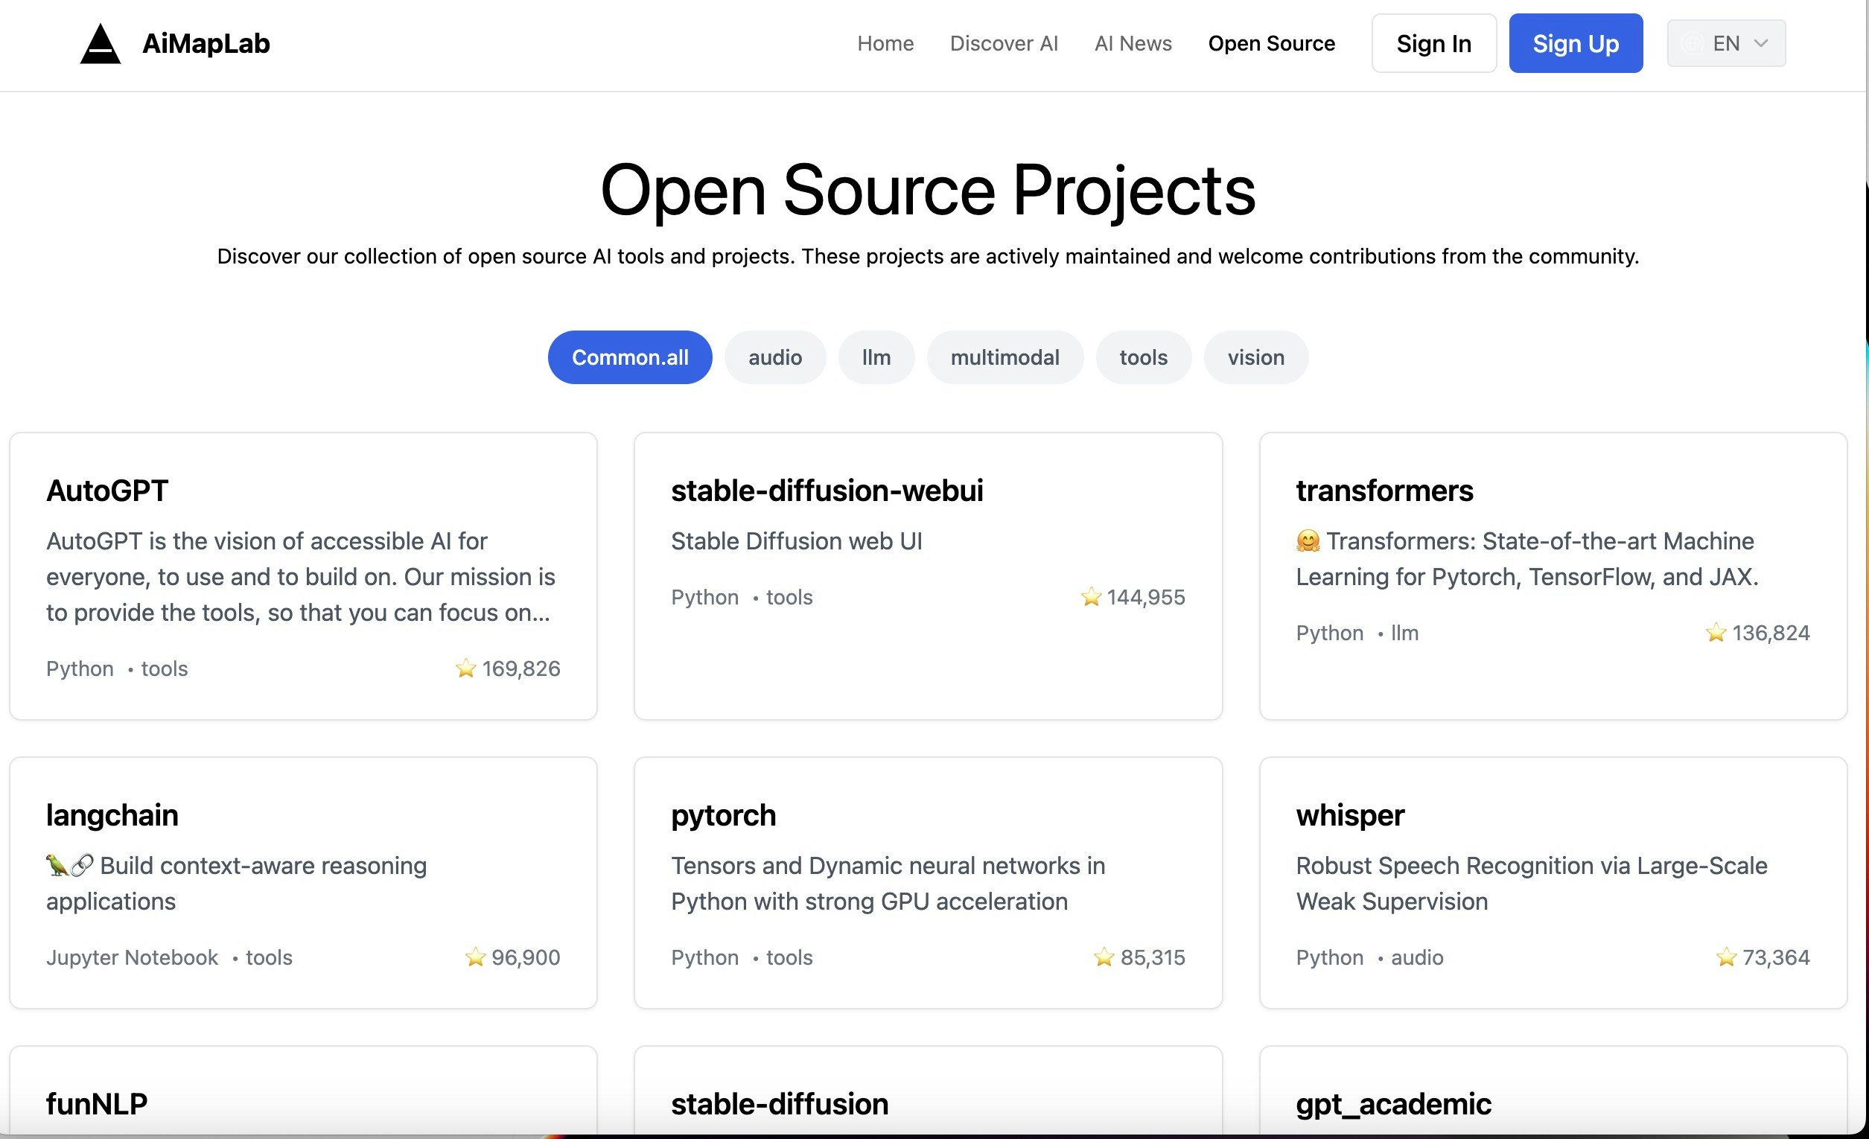Image resolution: width=1869 pixels, height=1139 pixels.
Task: Filter projects by audio category
Action: (x=774, y=357)
